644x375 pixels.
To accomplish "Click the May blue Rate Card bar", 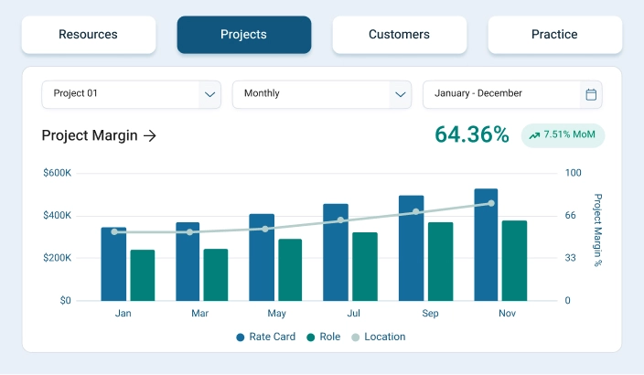I will [262, 257].
